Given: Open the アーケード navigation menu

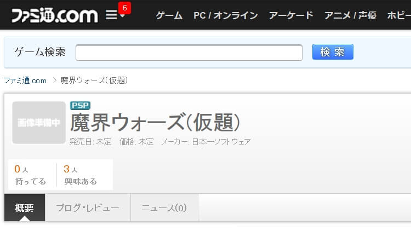Looking at the screenshot, I should [x=291, y=15].
